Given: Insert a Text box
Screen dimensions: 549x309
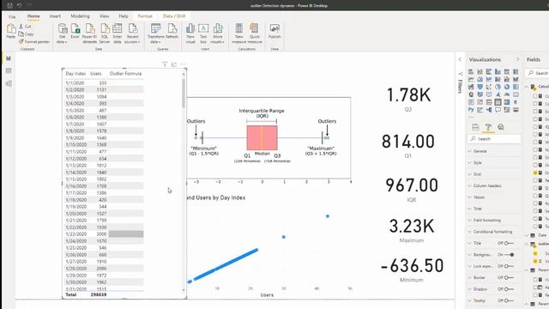Looking at the screenshot, I should [x=203, y=33].
